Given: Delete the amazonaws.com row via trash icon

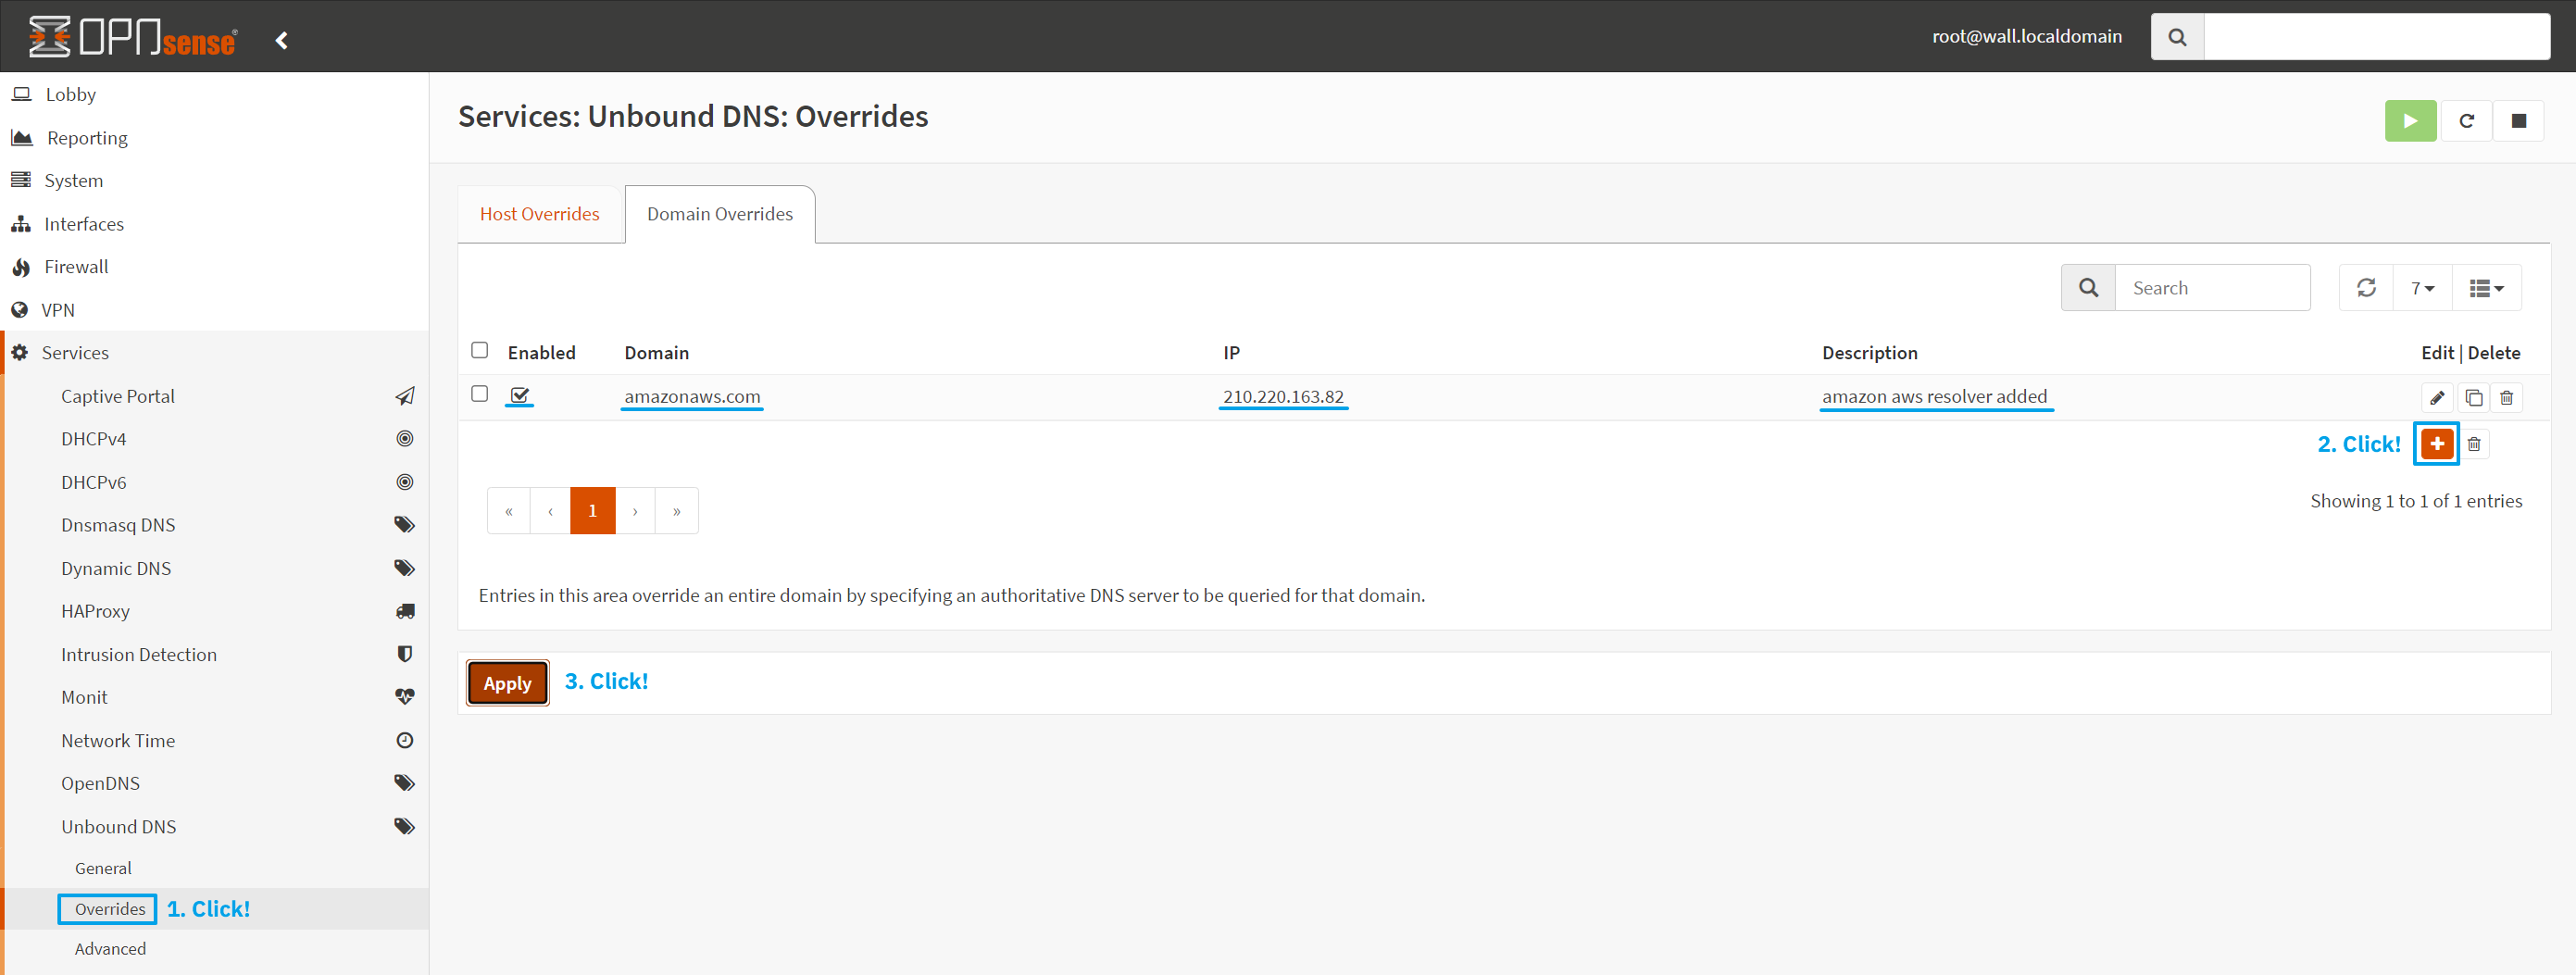Looking at the screenshot, I should 2506,398.
